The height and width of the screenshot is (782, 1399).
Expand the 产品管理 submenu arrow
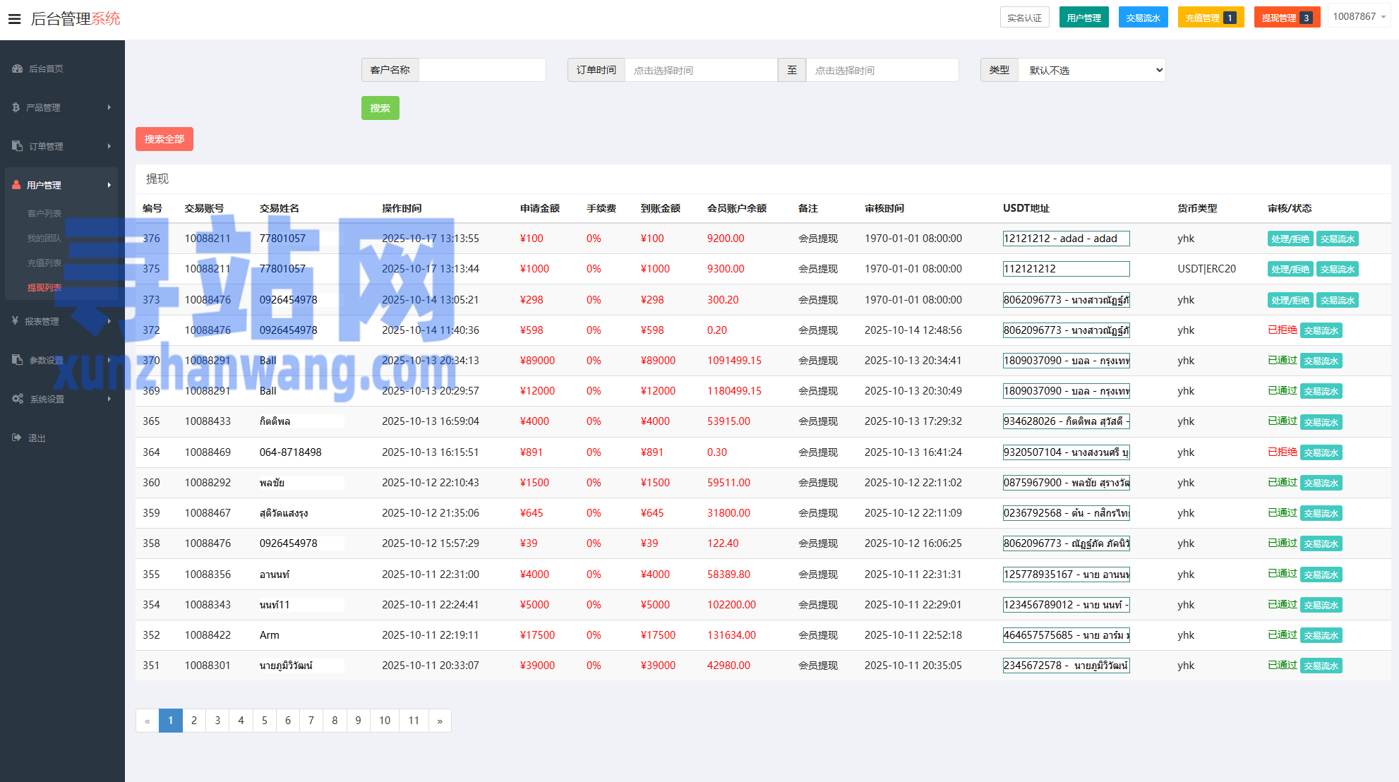click(109, 107)
